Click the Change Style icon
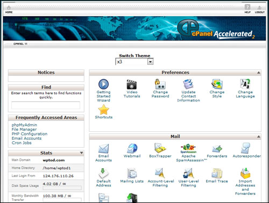 coord(217,84)
